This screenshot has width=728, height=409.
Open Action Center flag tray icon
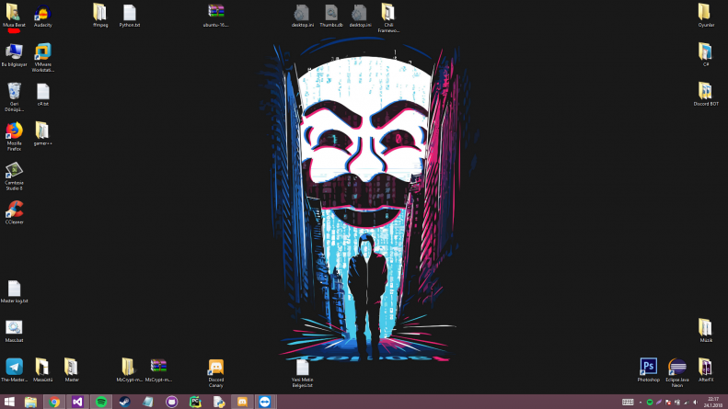667,402
